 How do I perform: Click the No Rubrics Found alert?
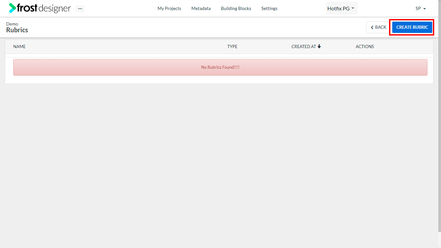tap(220, 67)
